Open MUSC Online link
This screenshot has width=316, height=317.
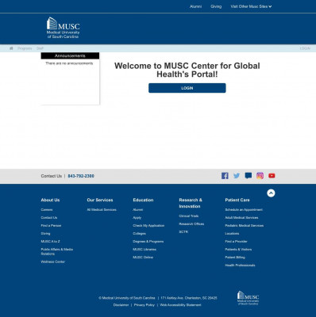click(143, 258)
